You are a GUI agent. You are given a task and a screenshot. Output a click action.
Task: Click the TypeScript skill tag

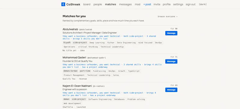[134, 71]
